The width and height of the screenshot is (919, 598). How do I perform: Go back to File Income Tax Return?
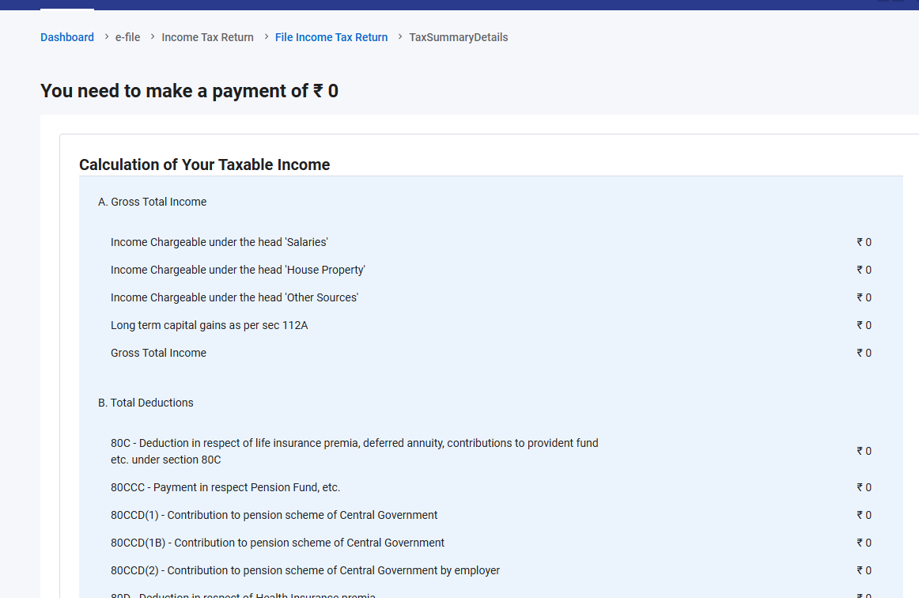point(331,37)
